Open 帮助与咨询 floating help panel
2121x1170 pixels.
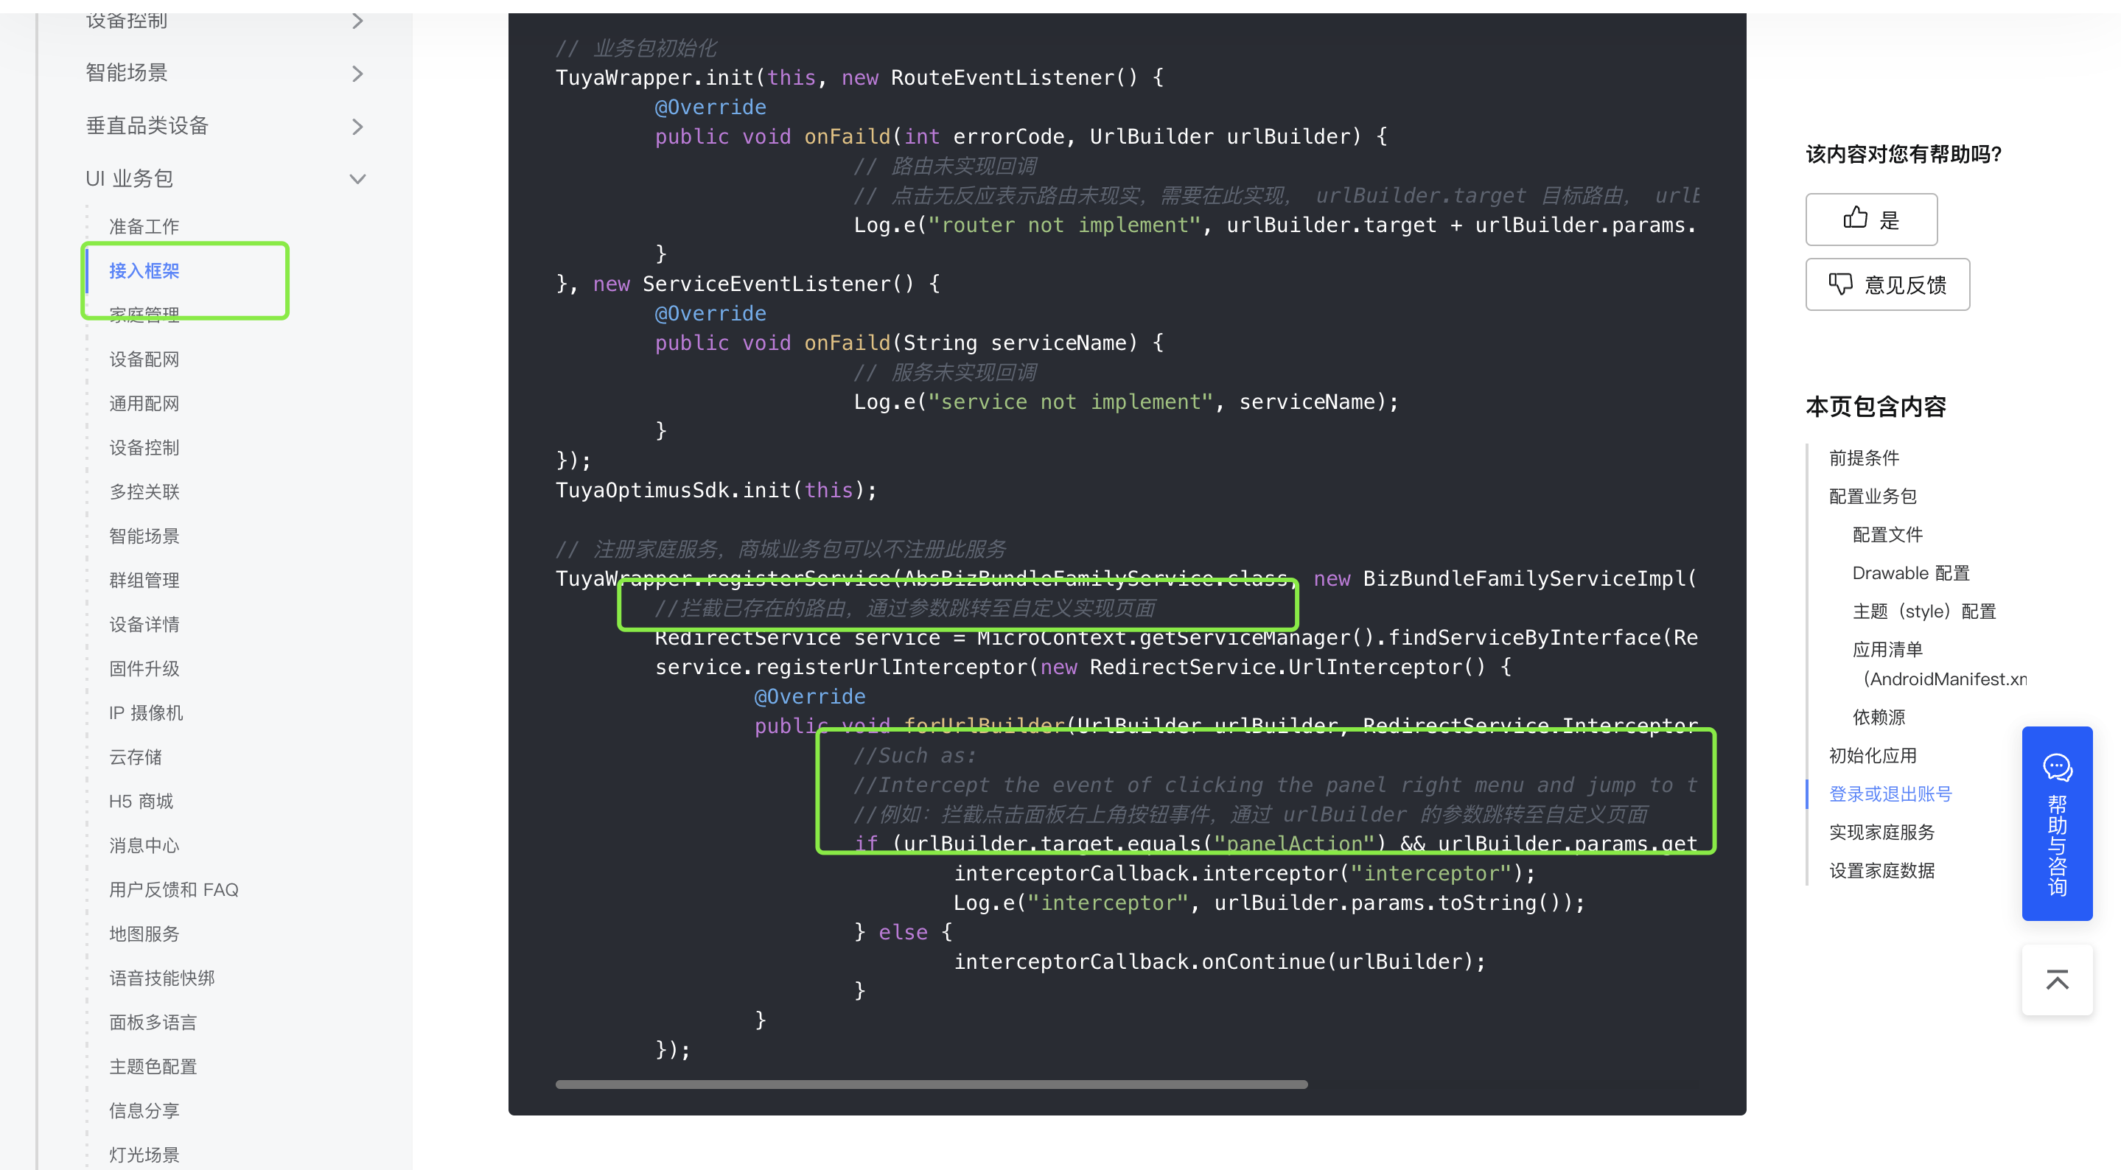(2057, 824)
